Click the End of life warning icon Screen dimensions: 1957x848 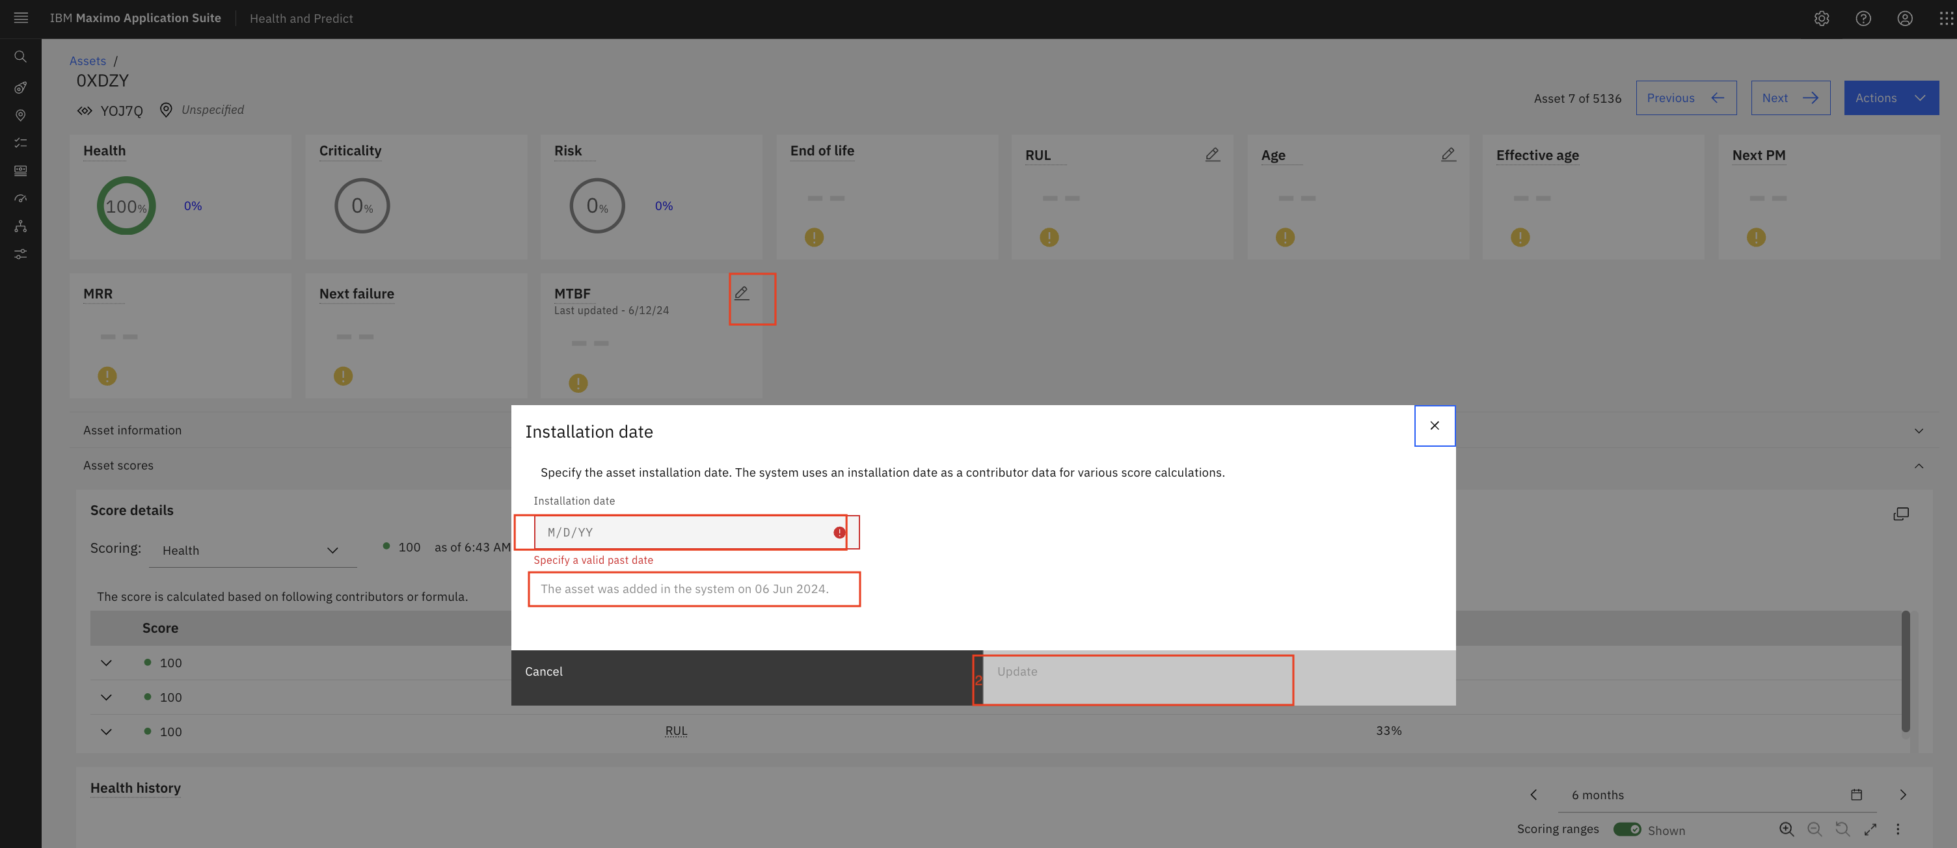[815, 237]
